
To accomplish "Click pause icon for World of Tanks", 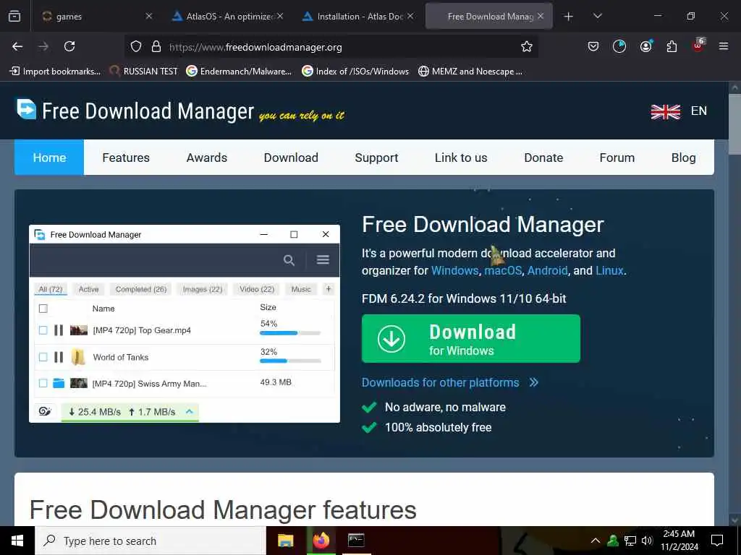I will coord(59,357).
